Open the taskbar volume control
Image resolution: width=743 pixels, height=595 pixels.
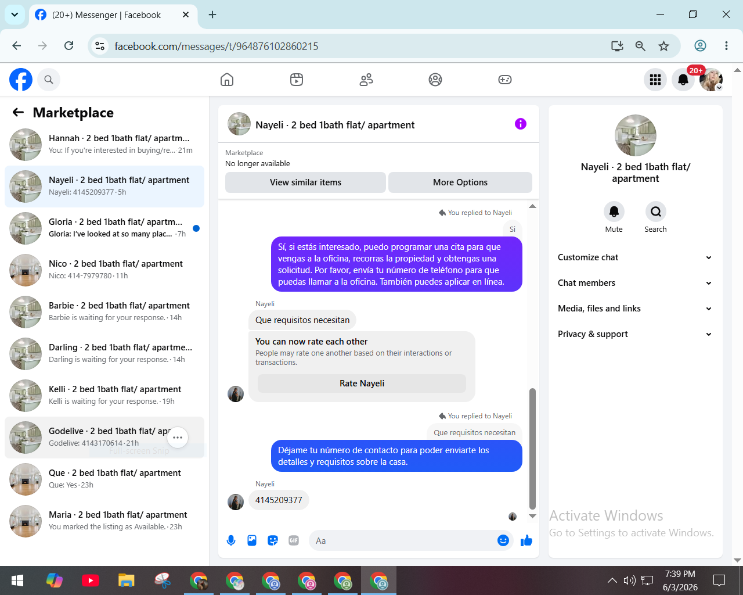pyautogui.click(x=630, y=580)
